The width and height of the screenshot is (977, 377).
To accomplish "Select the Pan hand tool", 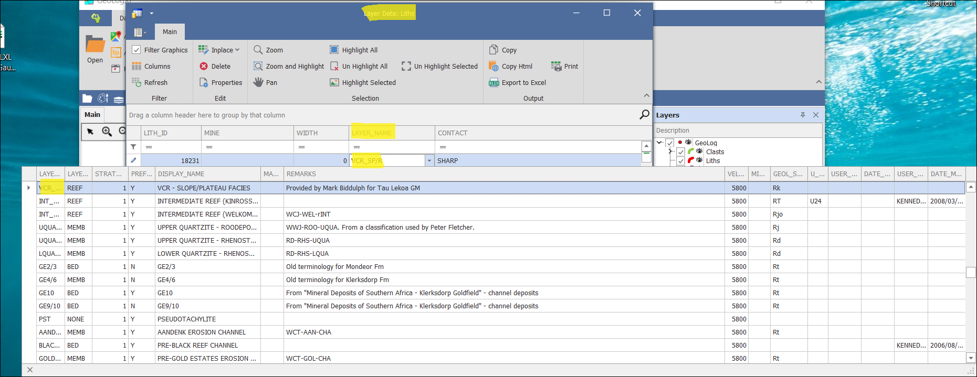I will coord(258,82).
